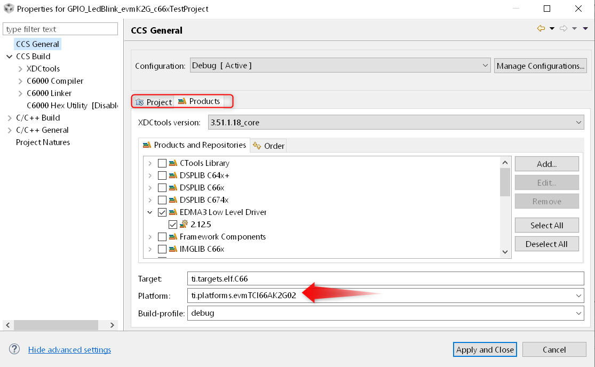Viewport: 595px width, 367px height.
Task: Click the tree panel scroll left arrow
Action: (8, 325)
